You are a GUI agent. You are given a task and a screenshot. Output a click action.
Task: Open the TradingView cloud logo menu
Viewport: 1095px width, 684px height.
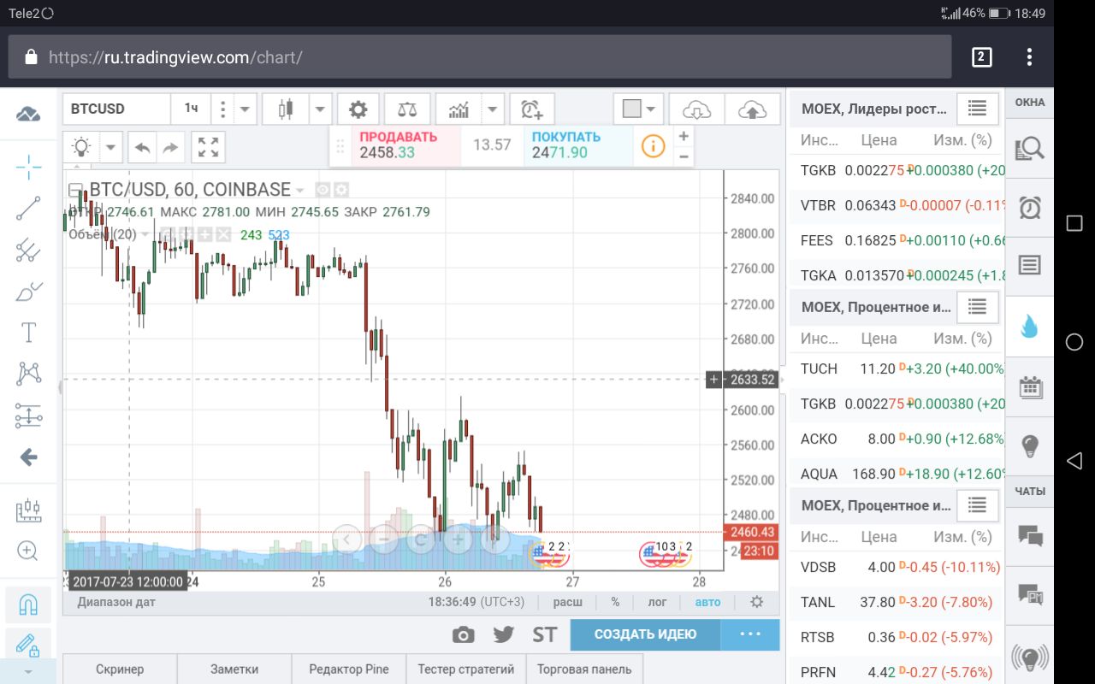tap(28, 113)
